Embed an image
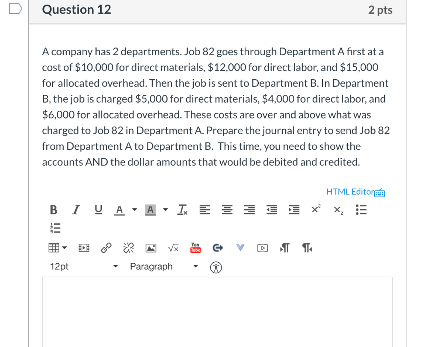Screen dimensions: 438x347 pyautogui.click(x=151, y=248)
